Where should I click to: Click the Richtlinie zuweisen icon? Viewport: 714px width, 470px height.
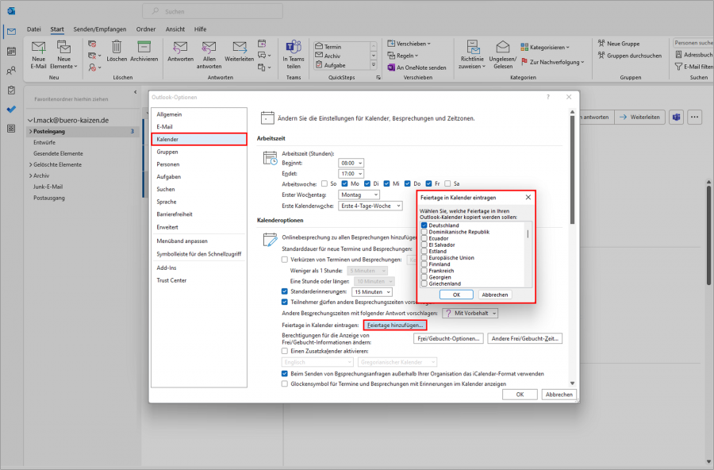tap(472, 52)
